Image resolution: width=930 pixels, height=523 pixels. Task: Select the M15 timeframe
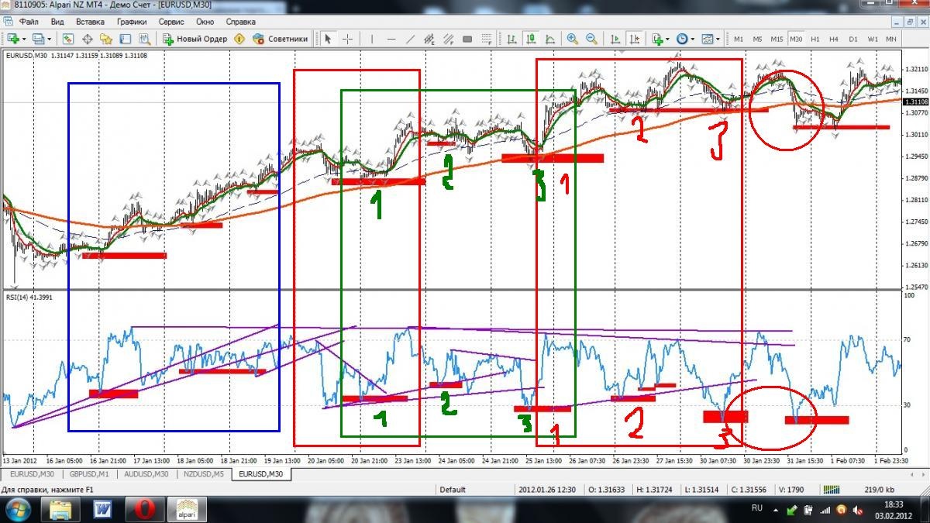tap(777, 39)
